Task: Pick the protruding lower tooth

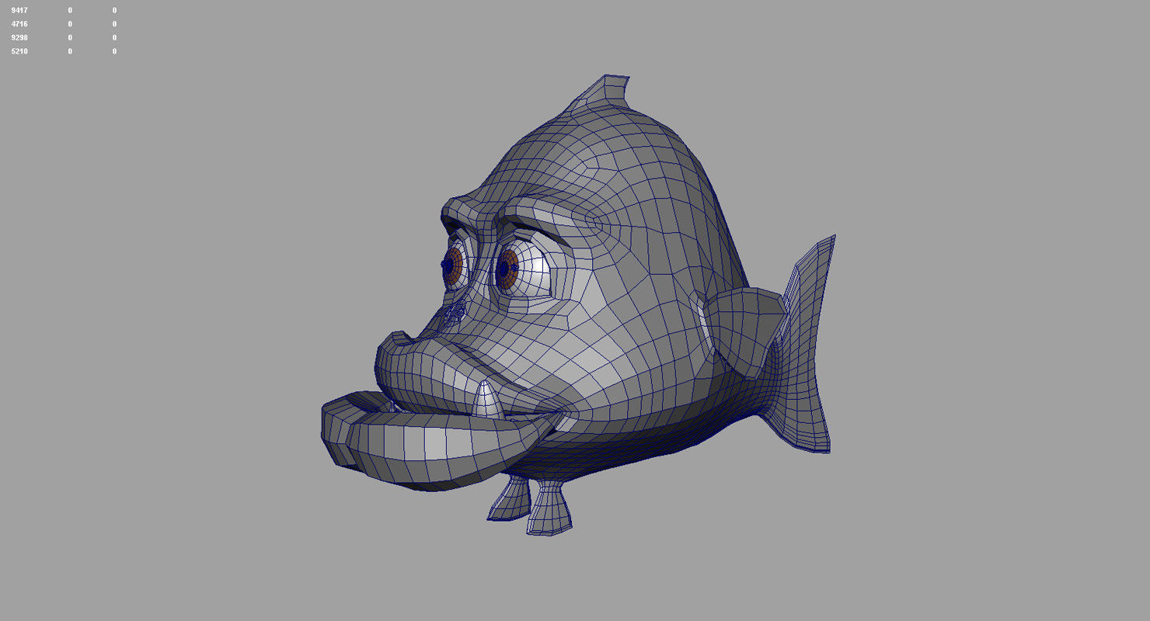Action: [488, 400]
